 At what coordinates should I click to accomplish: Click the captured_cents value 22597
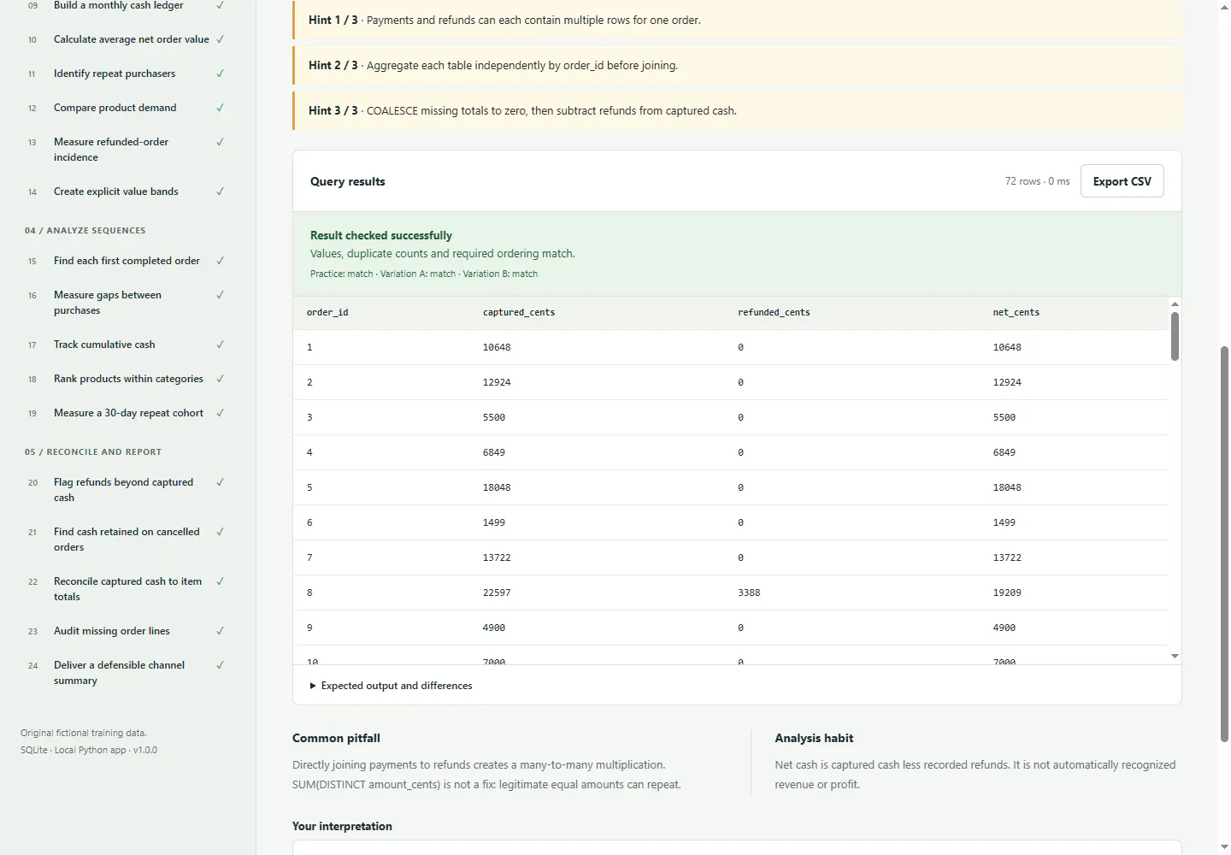497,593
